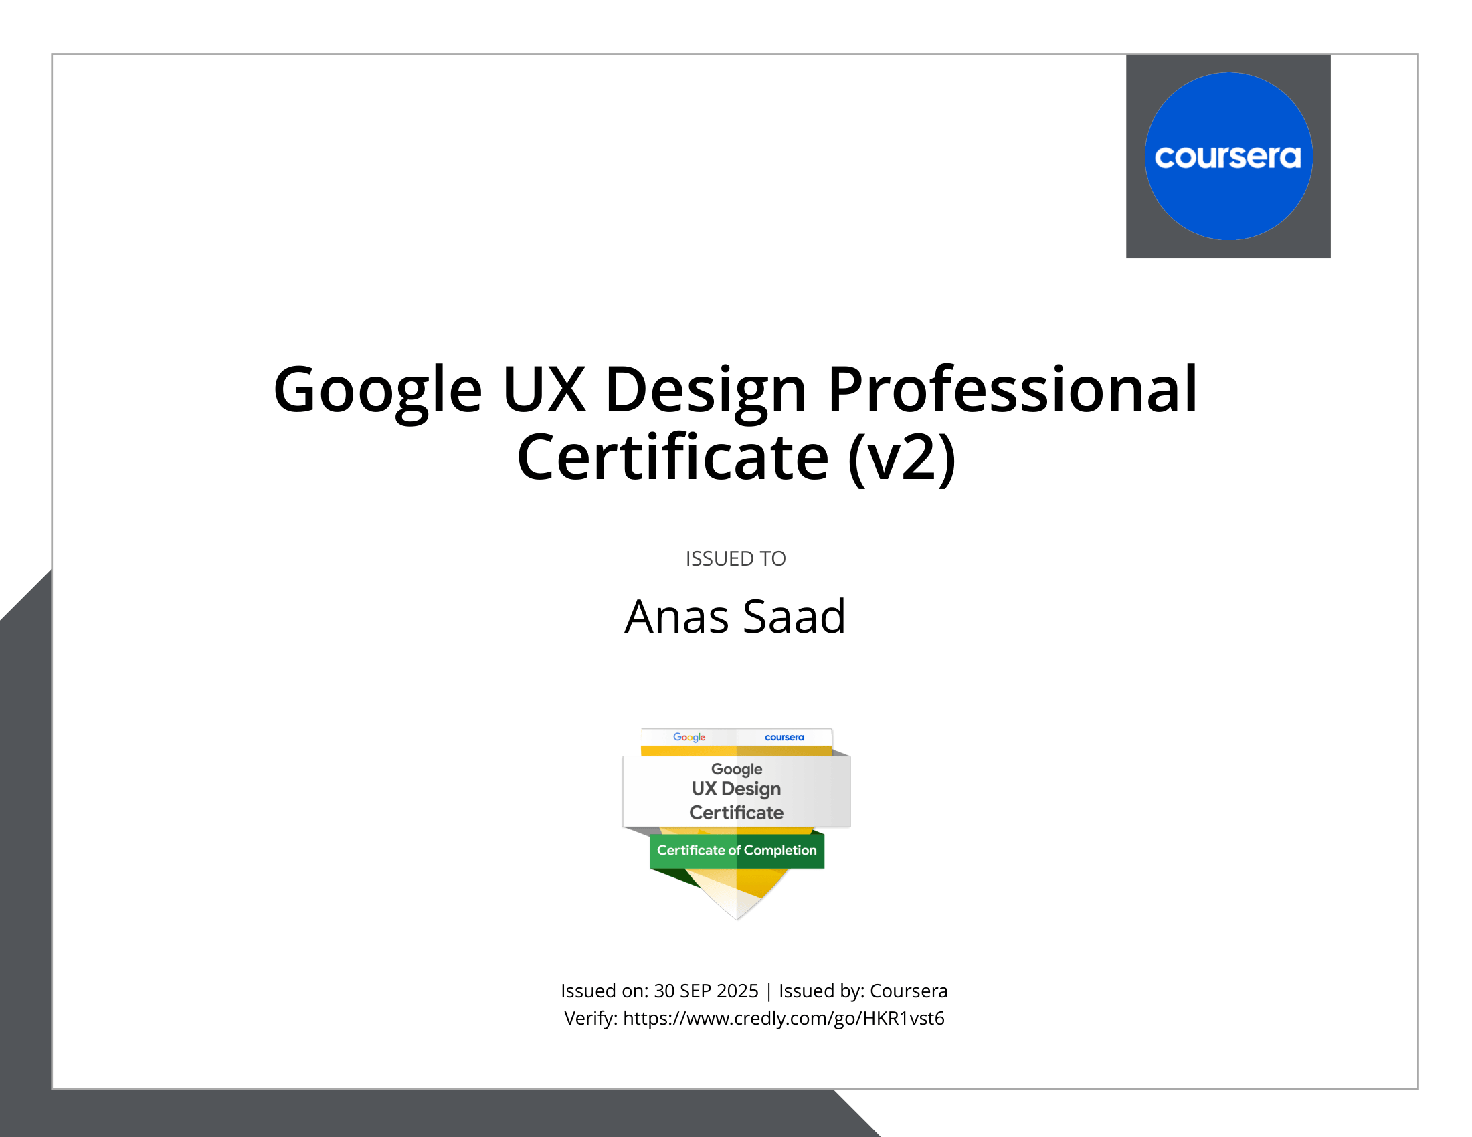
Task: Click the Verify: label before the URL
Action: tap(591, 1019)
